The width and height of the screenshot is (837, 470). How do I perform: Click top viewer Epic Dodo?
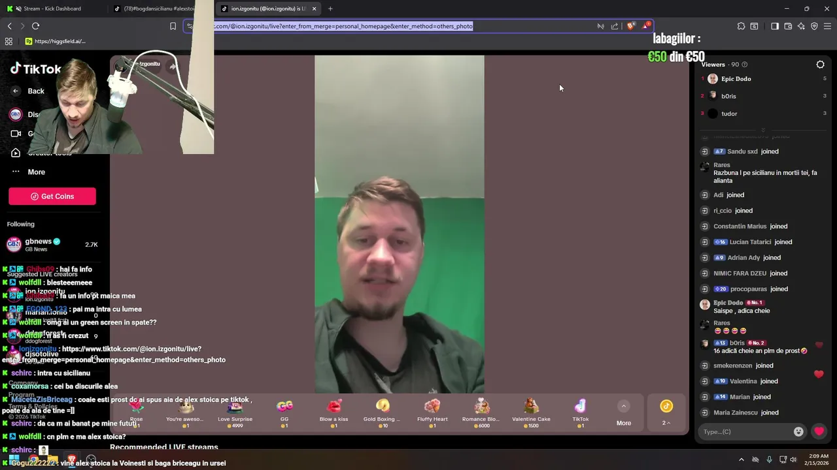point(736,79)
